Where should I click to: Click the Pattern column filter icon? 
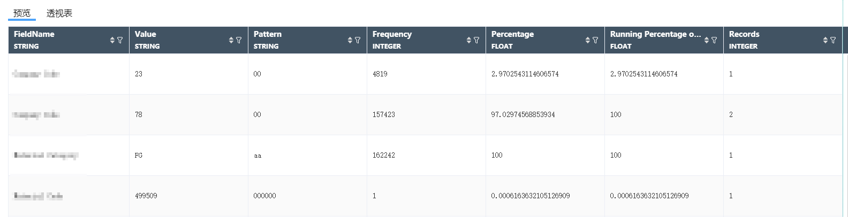coord(358,40)
